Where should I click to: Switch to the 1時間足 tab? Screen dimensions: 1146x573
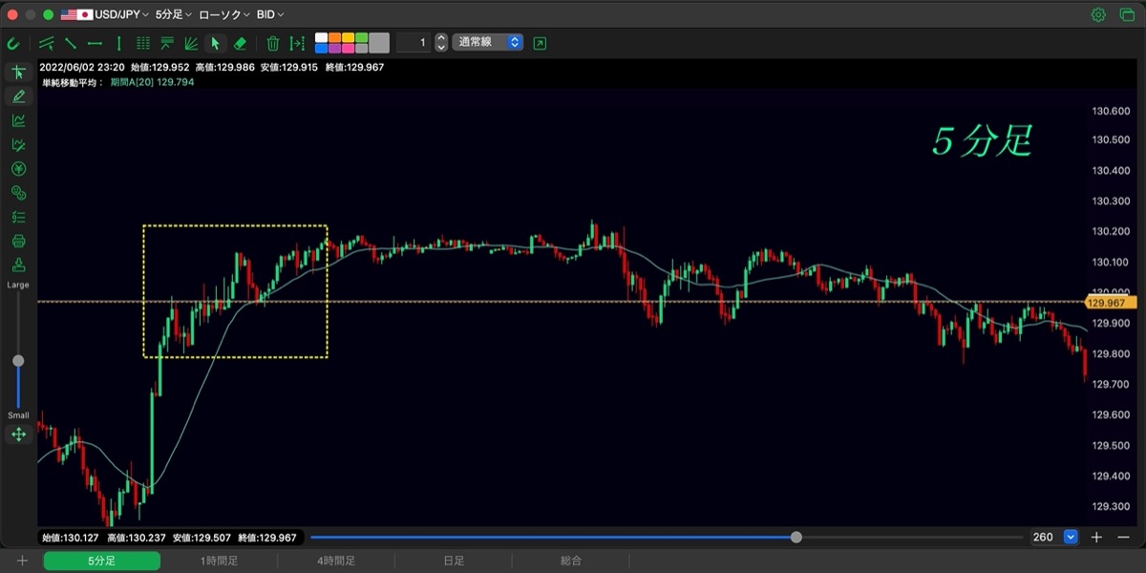pos(219,561)
